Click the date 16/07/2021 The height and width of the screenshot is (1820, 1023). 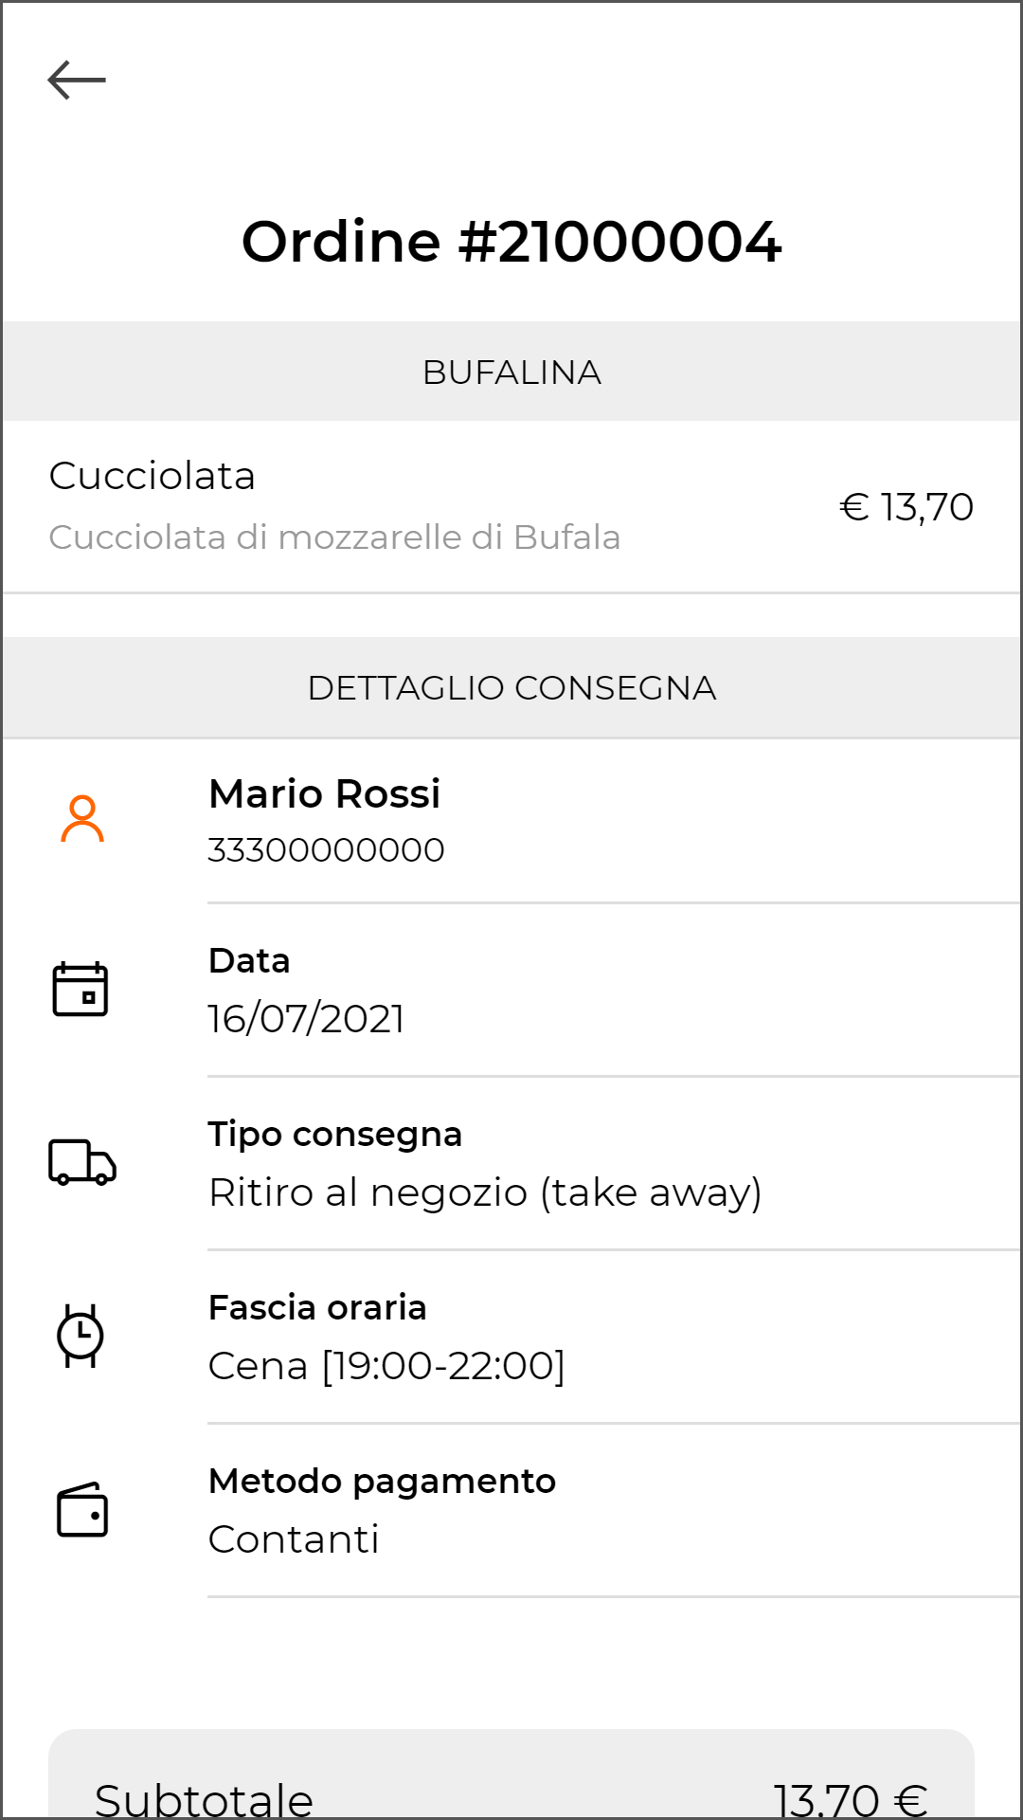click(307, 1019)
